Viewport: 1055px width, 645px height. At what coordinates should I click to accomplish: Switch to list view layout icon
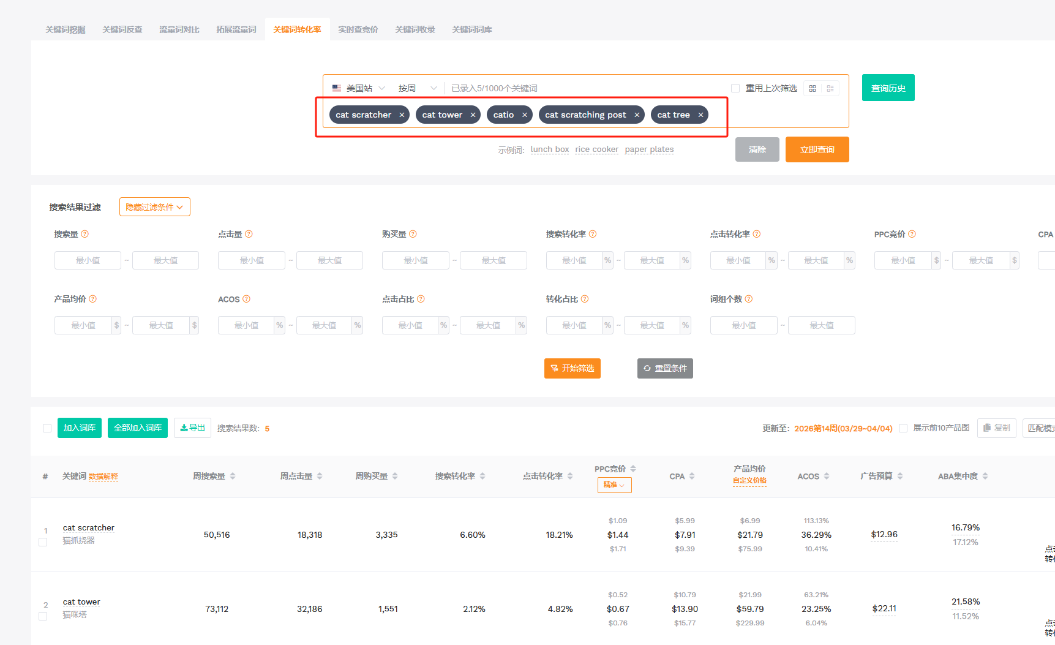[830, 89]
